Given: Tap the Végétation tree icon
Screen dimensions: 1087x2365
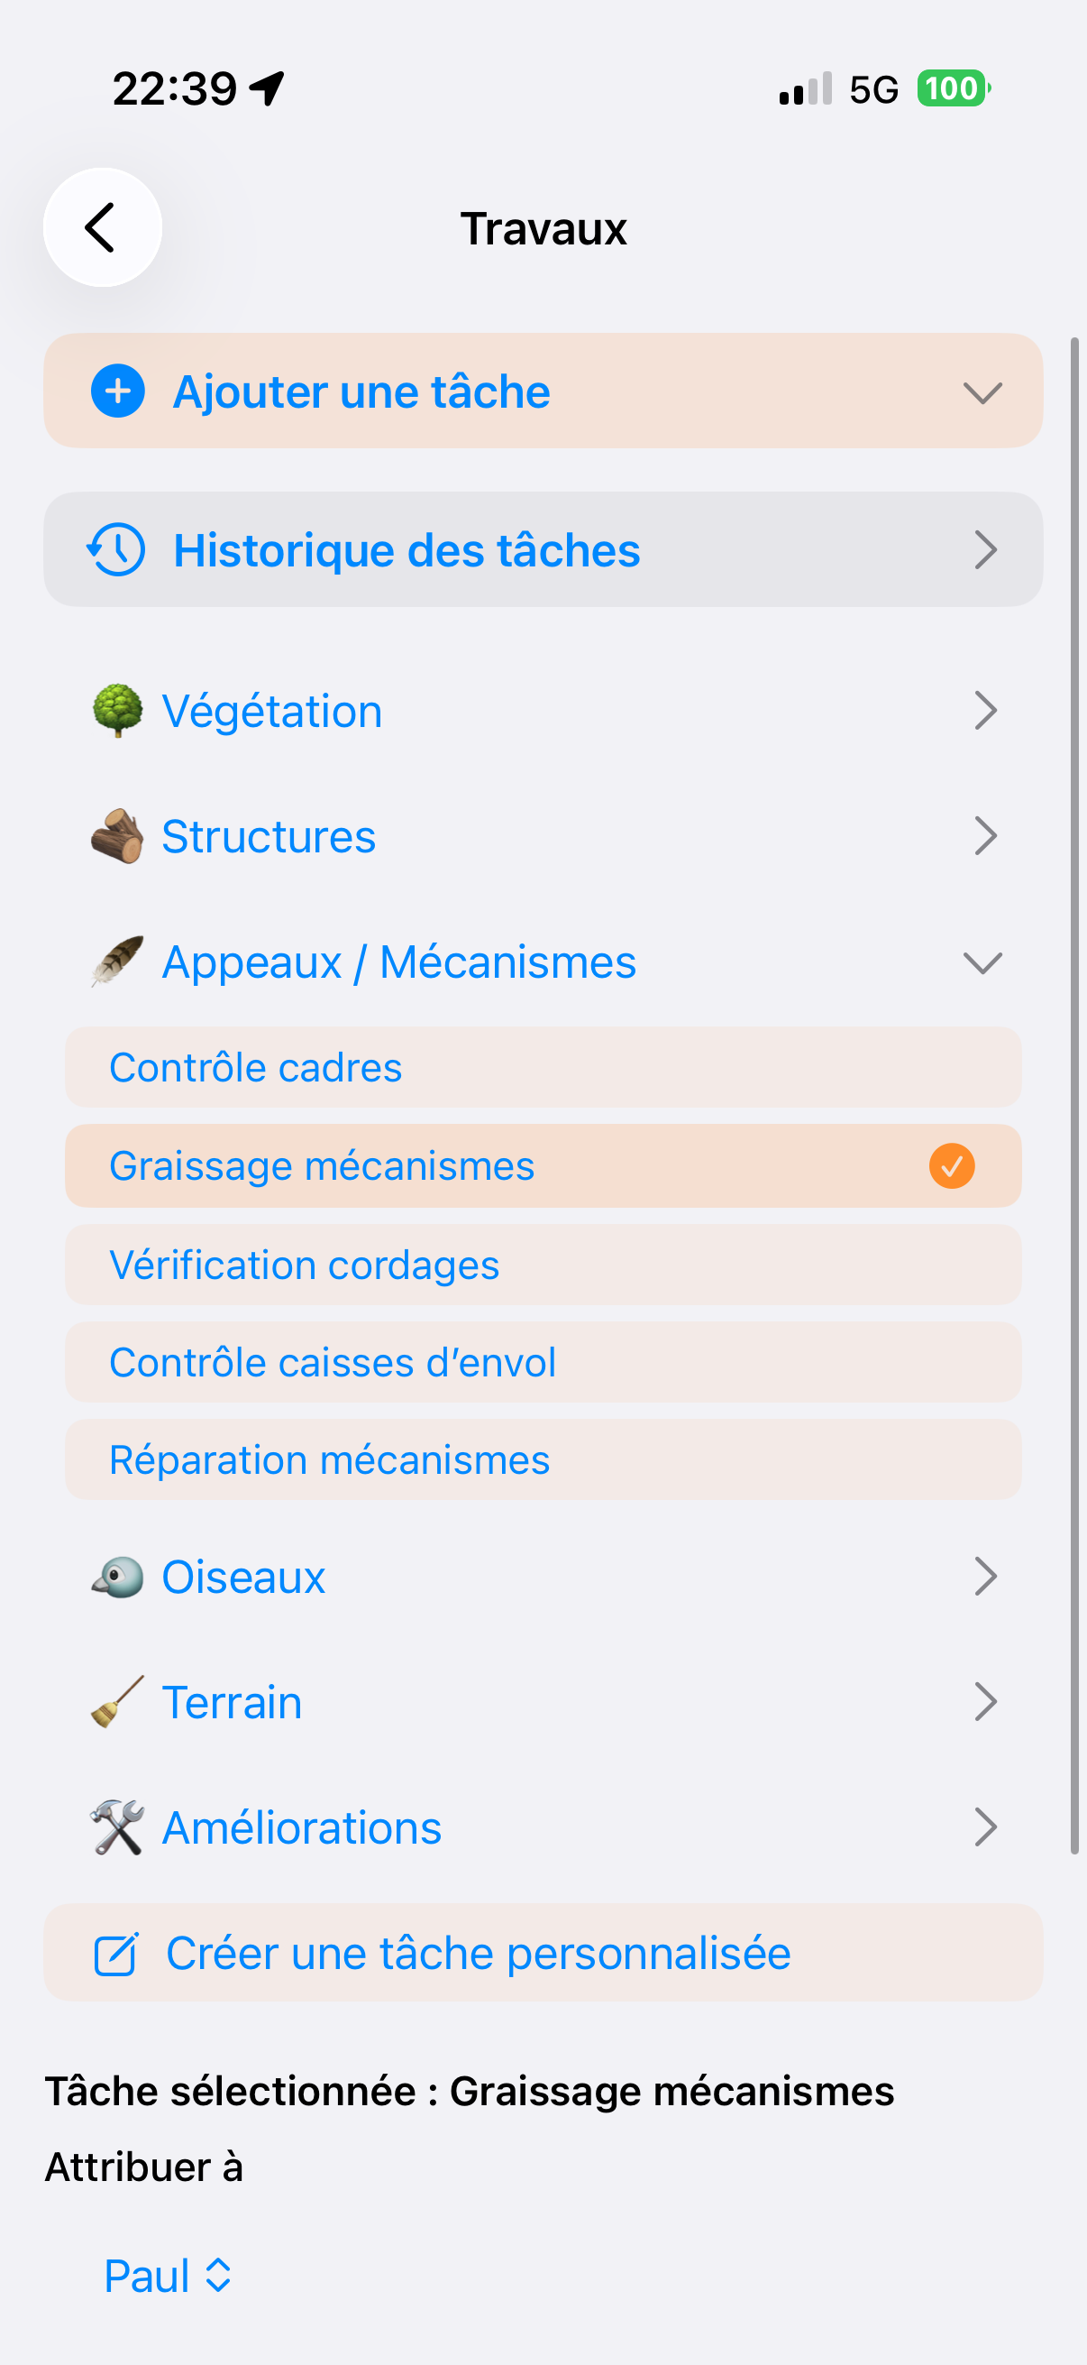Looking at the screenshot, I should pyautogui.click(x=117, y=711).
